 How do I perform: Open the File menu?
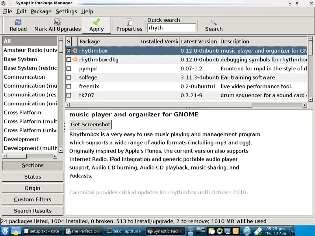click(7, 11)
